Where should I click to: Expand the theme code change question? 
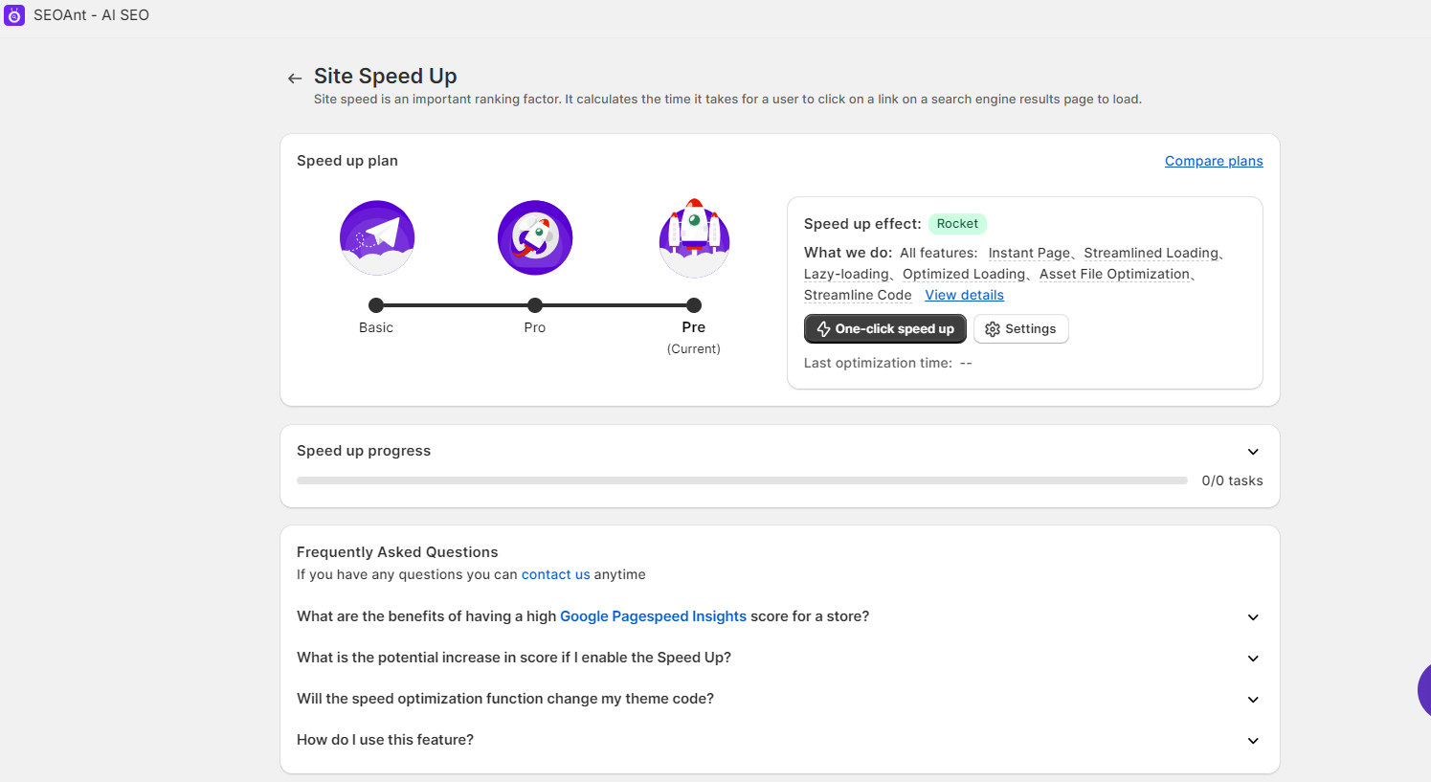(1253, 700)
